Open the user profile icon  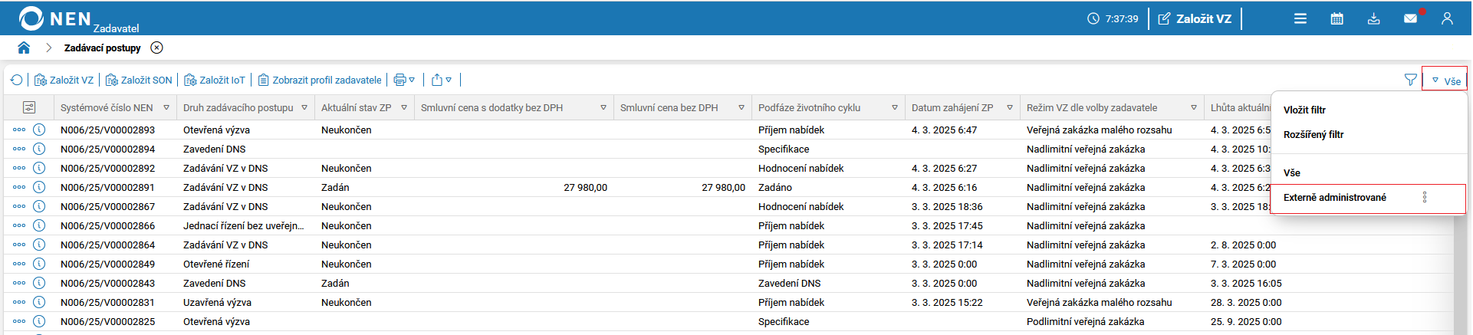1447,18
